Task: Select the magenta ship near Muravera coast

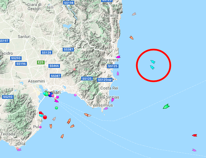Action: (118, 57)
